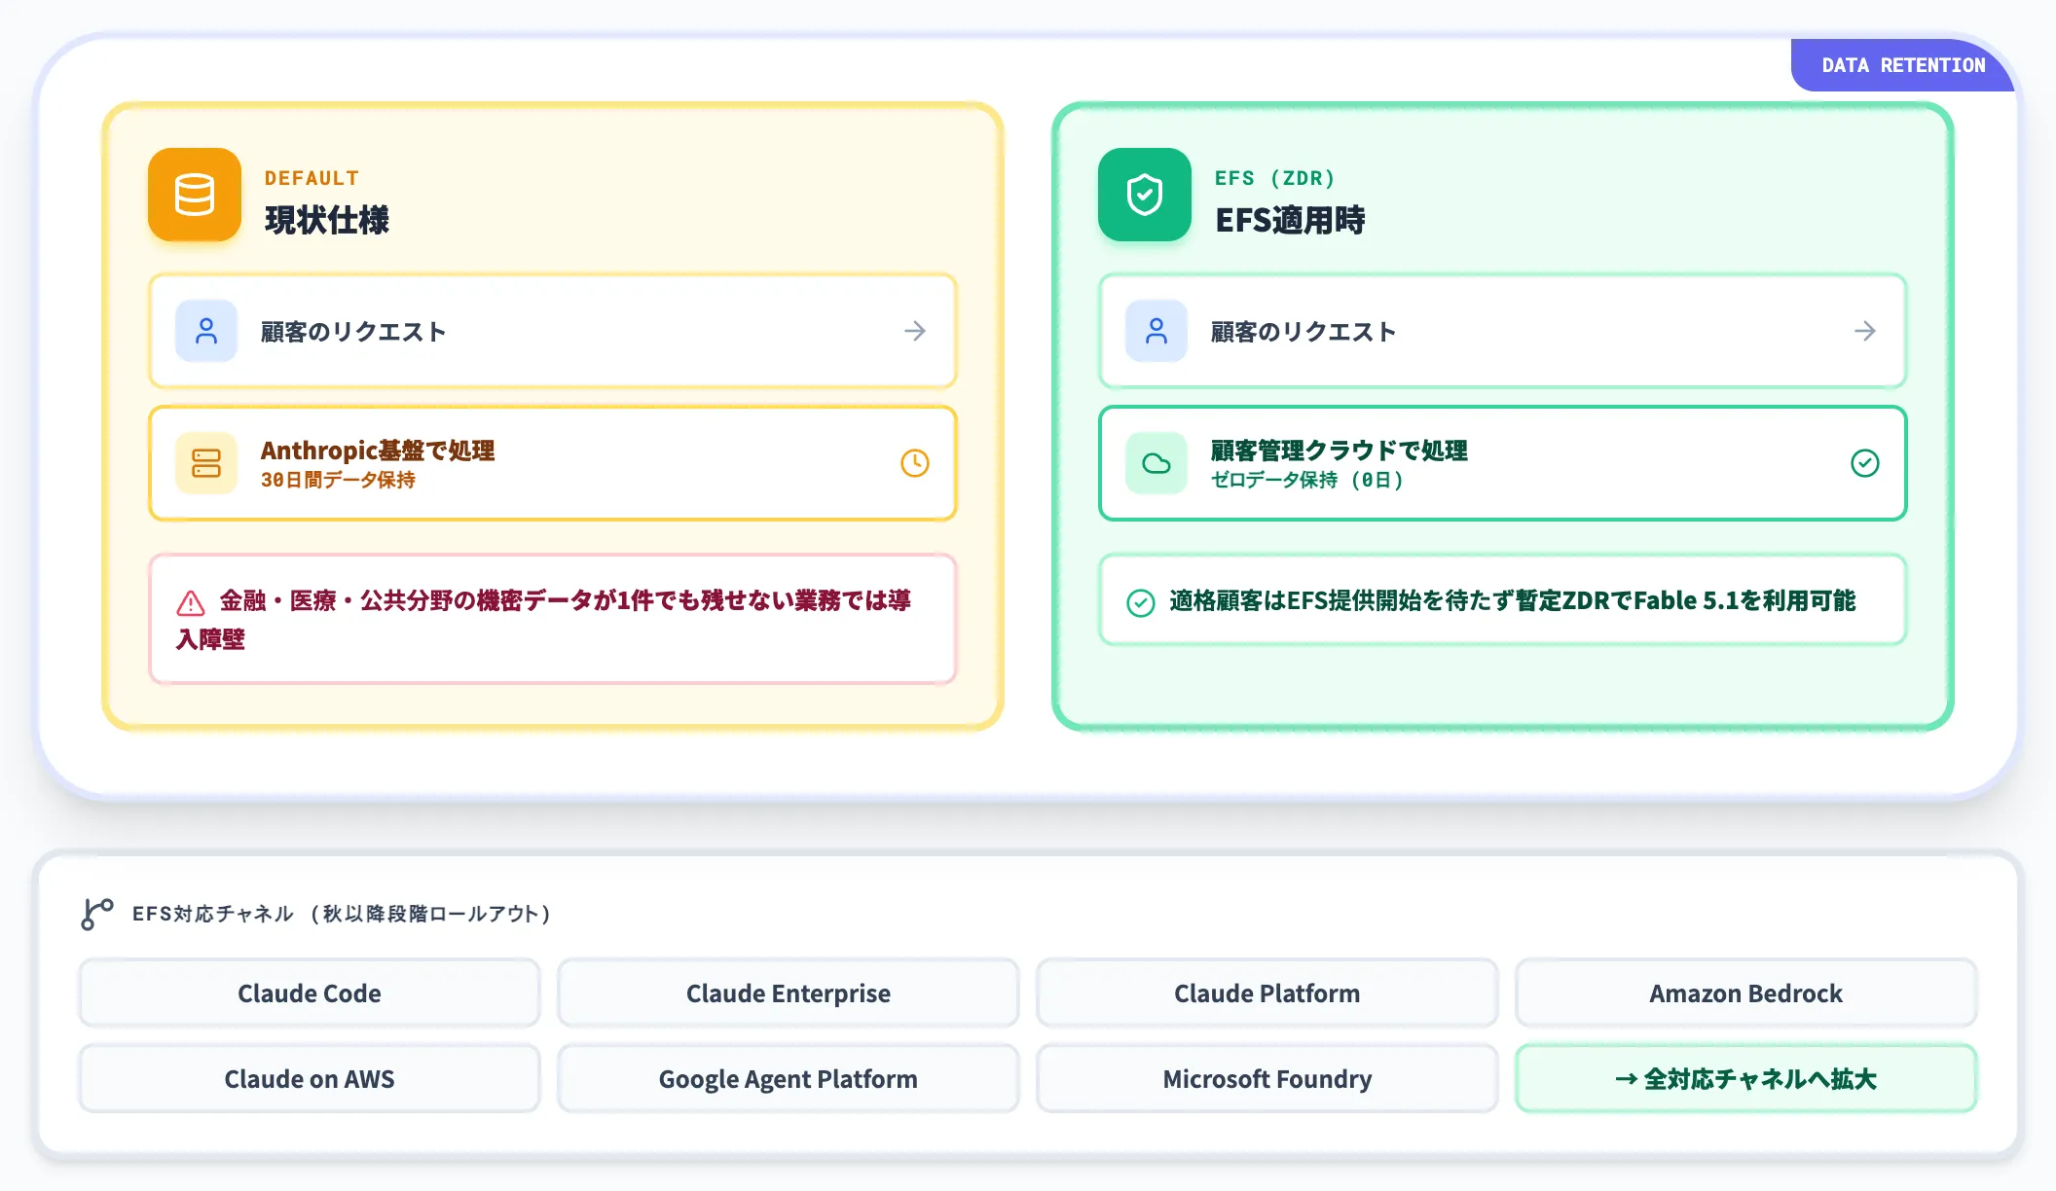
Task: Click the 全対応チャネルへ拡大 button
Action: pos(1746,1079)
